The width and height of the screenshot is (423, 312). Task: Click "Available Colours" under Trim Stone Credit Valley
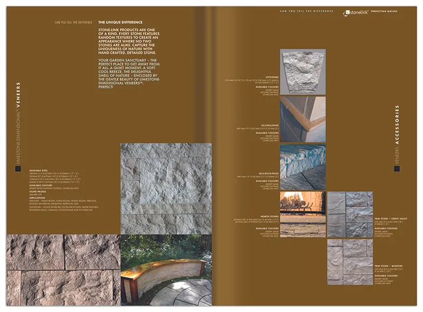(x=386, y=229)
